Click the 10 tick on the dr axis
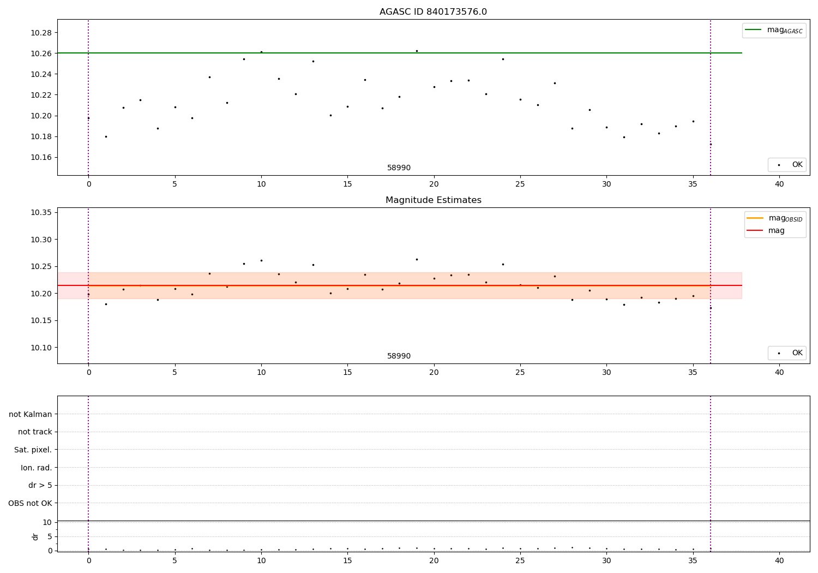The width and height of the screenshot is (818, 573). 47,522
